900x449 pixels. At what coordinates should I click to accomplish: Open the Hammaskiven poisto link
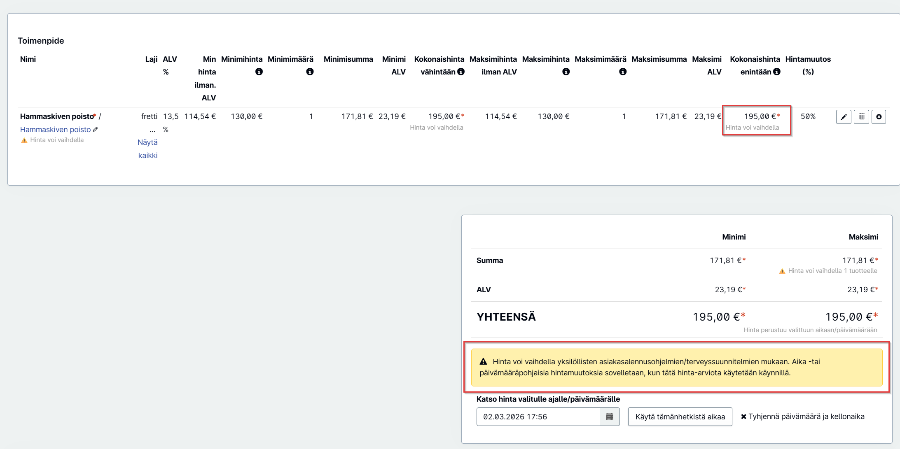(x=55, y=129)
